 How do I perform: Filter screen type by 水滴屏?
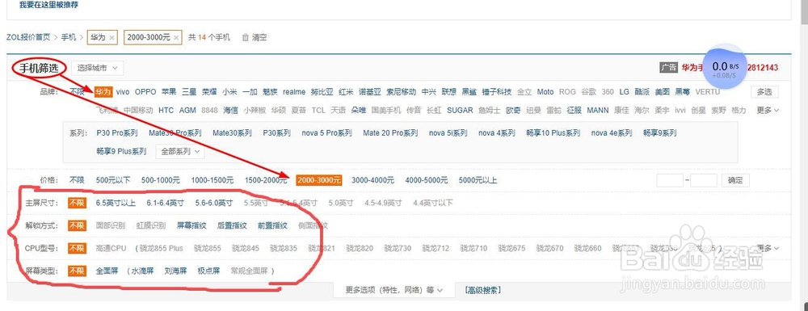click(142, 271)
